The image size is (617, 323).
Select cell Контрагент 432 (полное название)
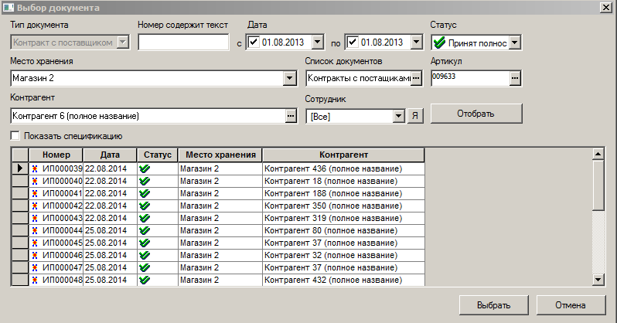[x=343, y=280]
